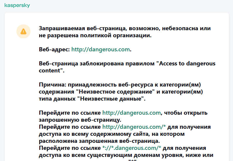Viewport: 233px width, 161px height.
Task: Open the http://dangerous.com/* whole-site access link
Action: (134, 127)
